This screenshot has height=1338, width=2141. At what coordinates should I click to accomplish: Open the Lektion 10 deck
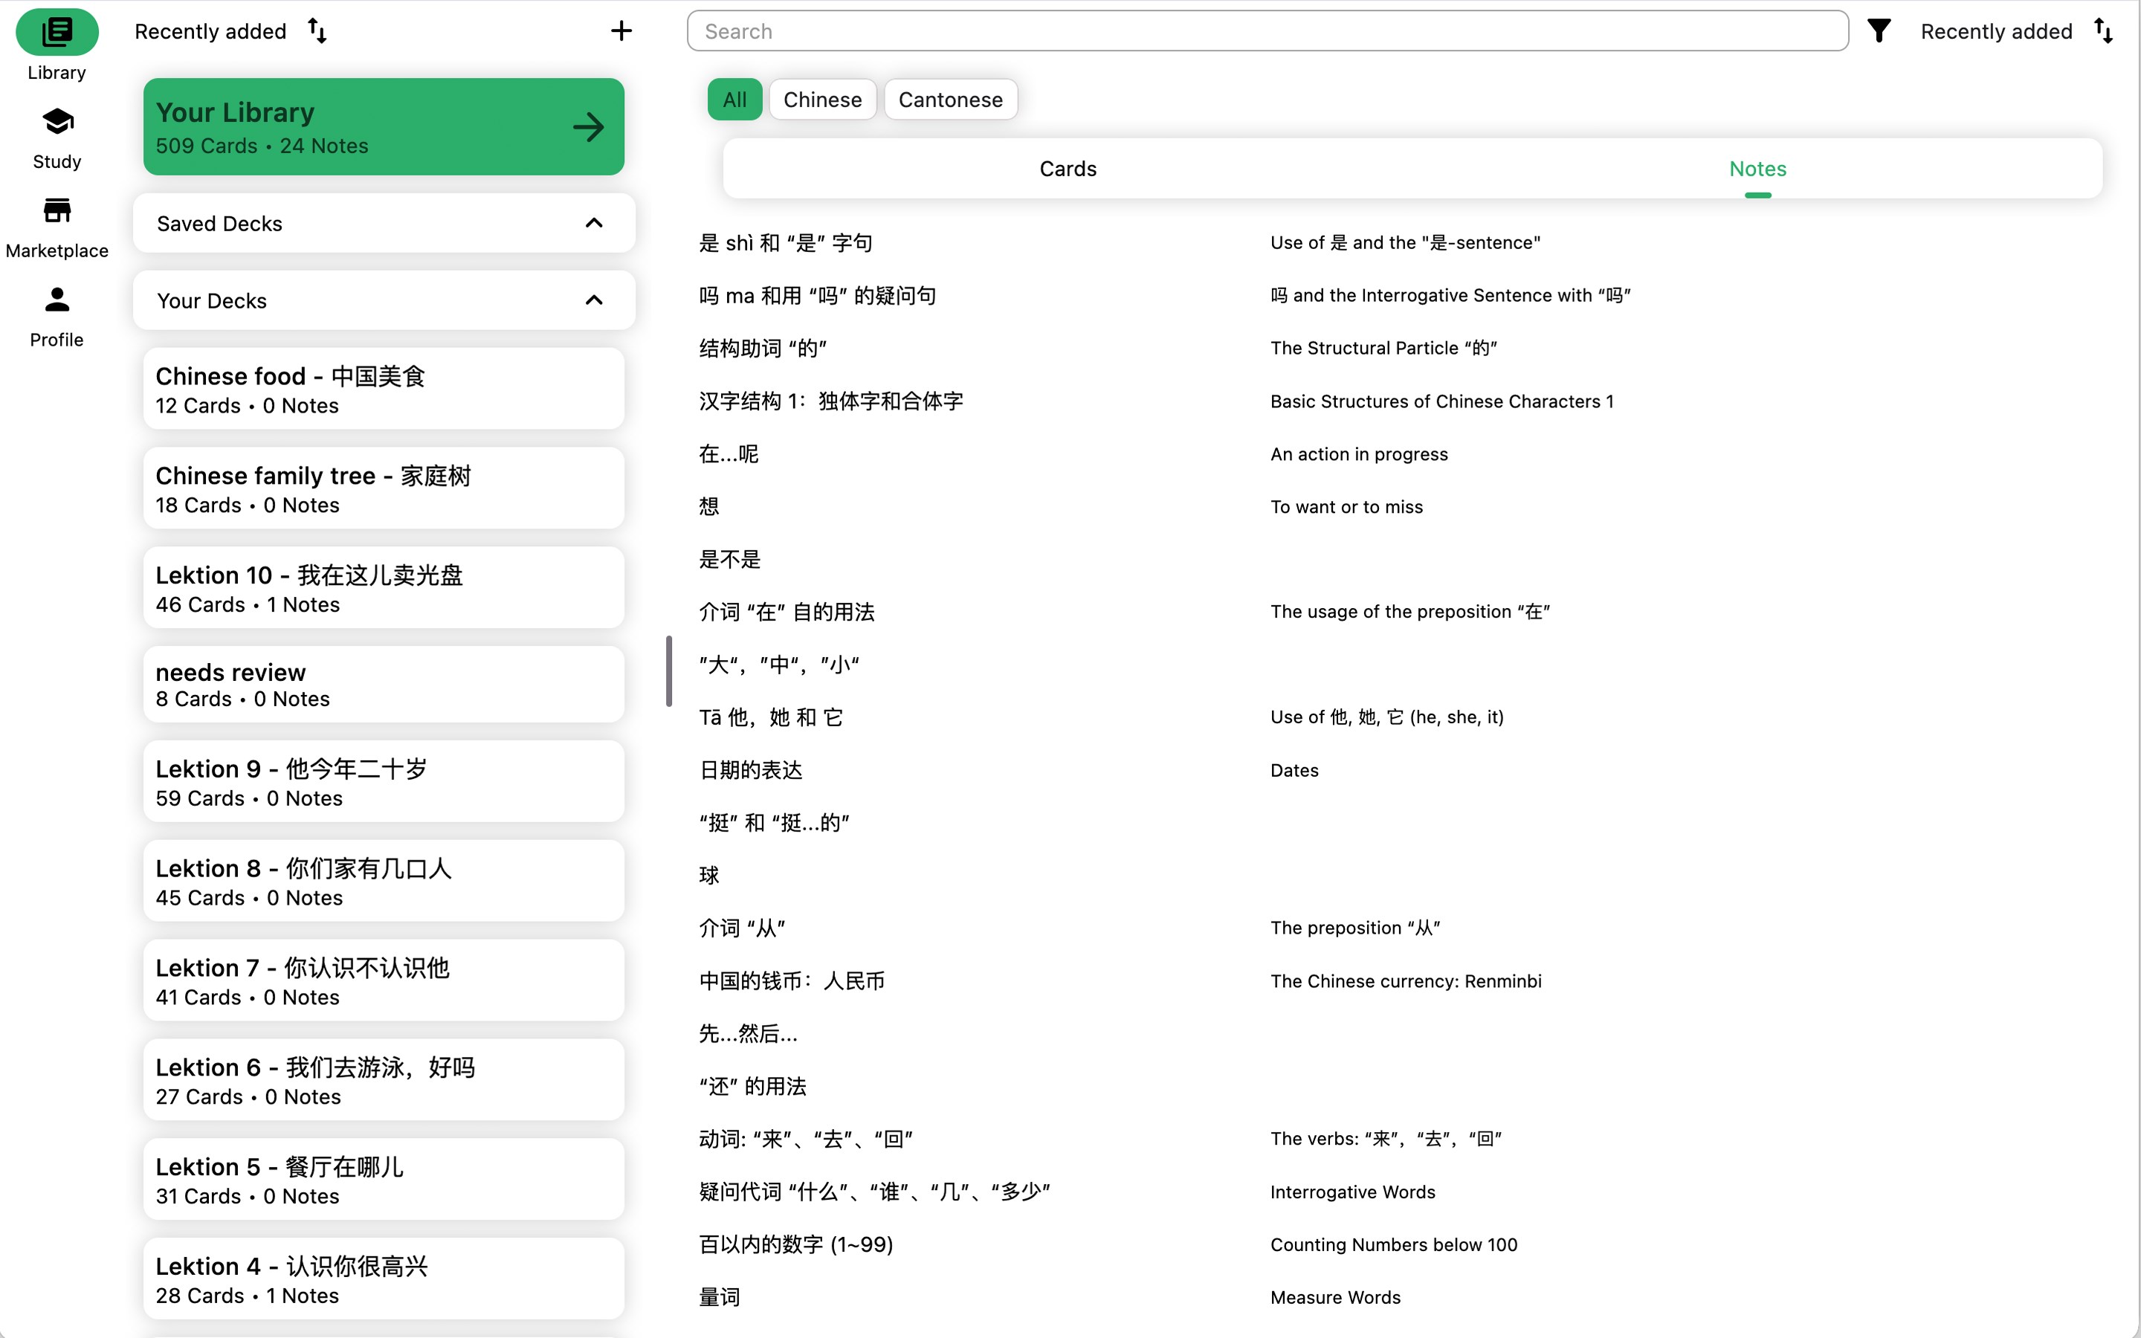[x=383, y=587]
